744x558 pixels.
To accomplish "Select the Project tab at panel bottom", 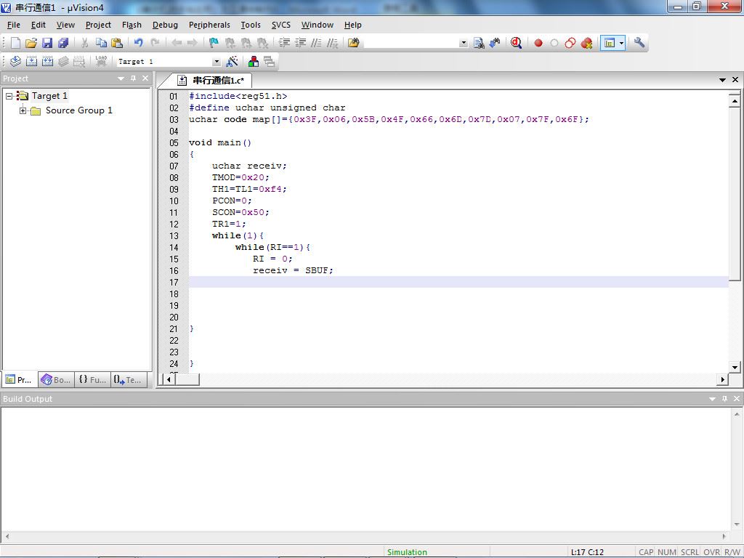I will click(x=20, y=379).
